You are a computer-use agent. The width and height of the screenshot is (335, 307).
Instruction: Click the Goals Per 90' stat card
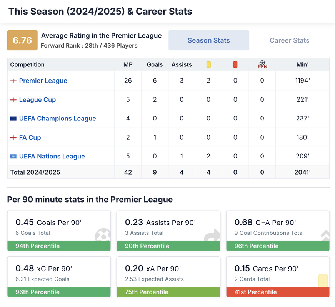point(59,226)
